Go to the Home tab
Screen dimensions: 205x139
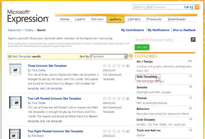(65, 19)
